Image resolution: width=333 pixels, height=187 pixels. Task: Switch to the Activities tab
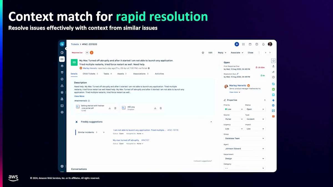[159, 74]
